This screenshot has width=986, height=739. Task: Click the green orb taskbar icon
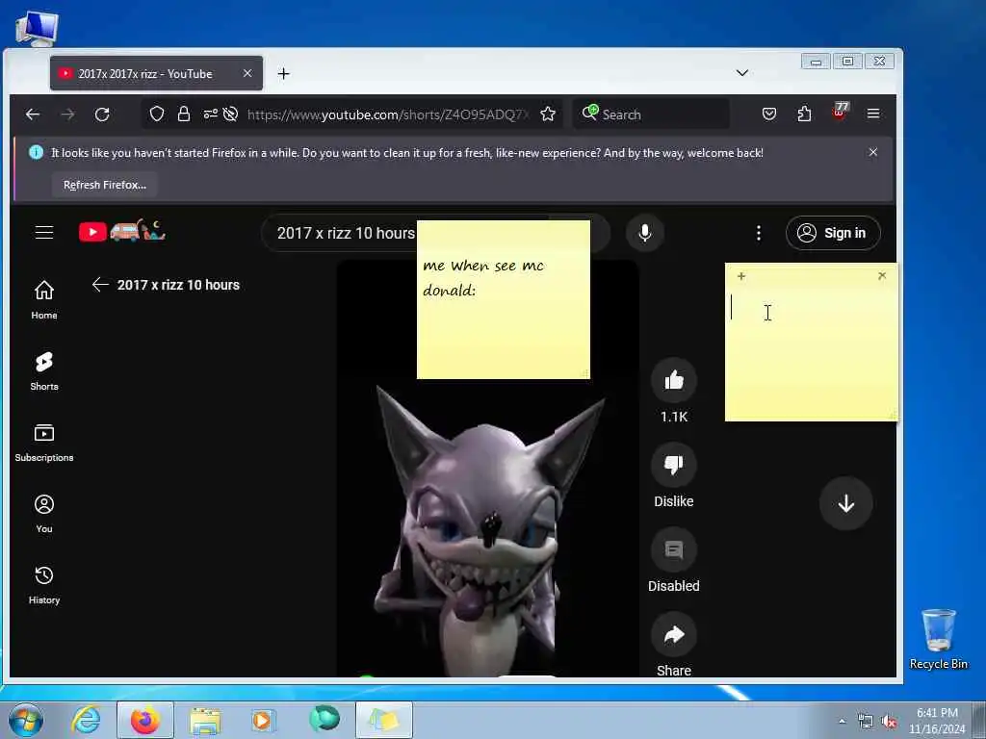pos(324,719)
